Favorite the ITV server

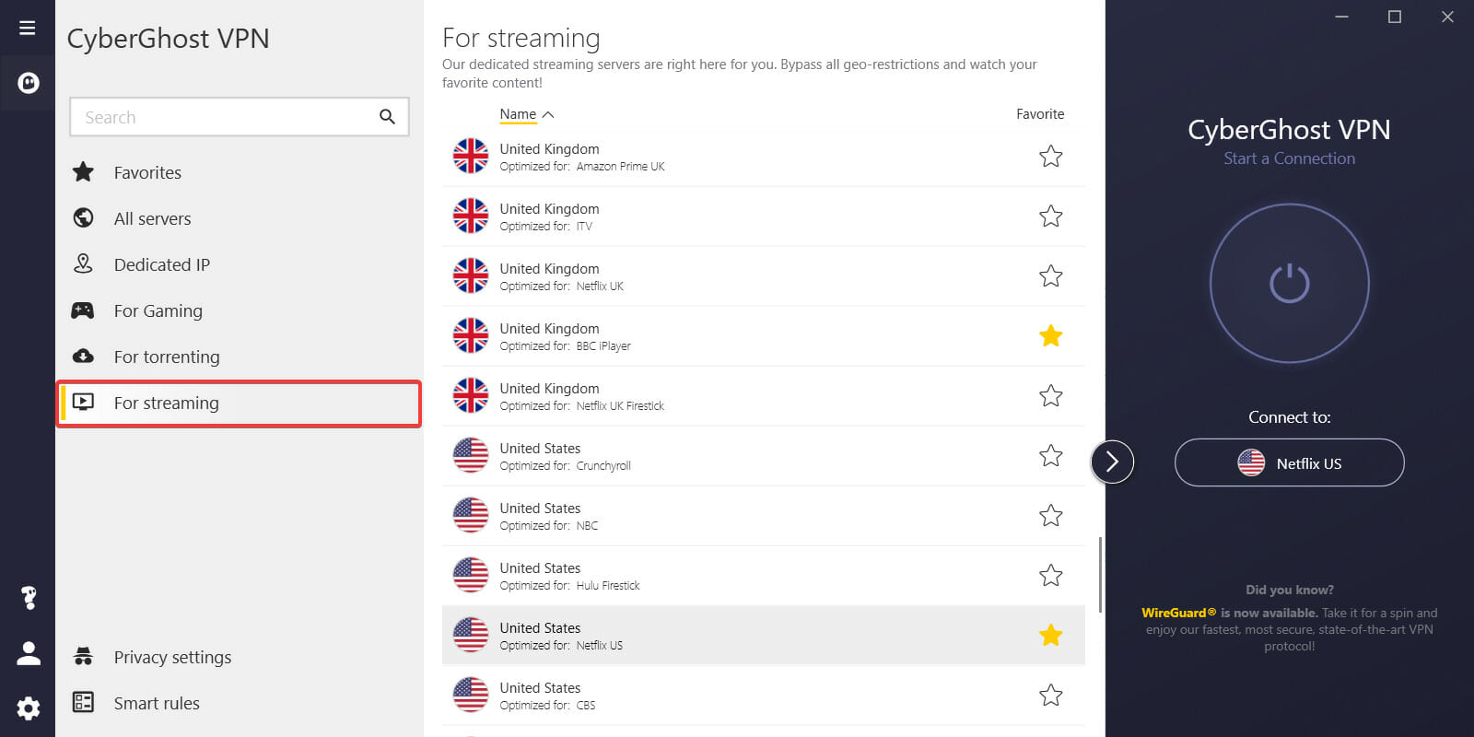pyautogui.click(x=1050, y=216)
